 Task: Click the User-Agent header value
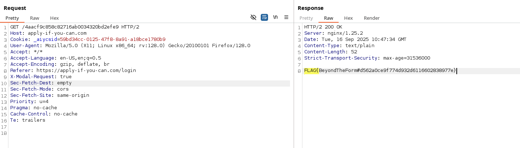pos(147,46)
